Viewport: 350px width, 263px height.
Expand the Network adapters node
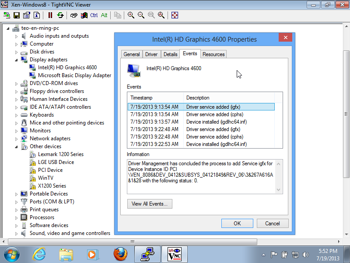17,139
